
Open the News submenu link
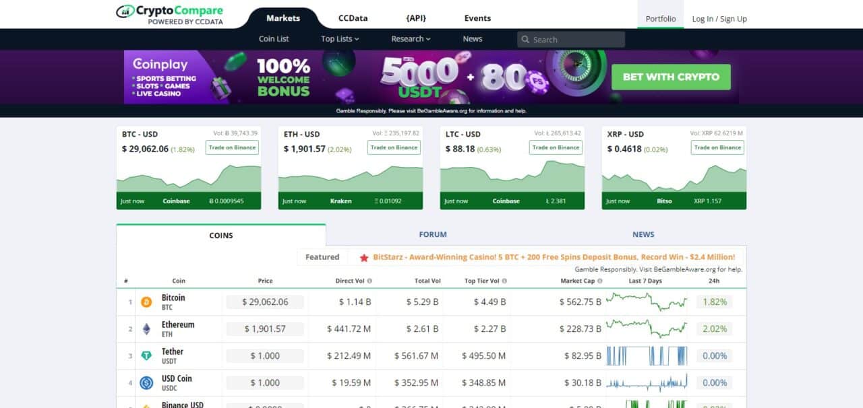473,39
